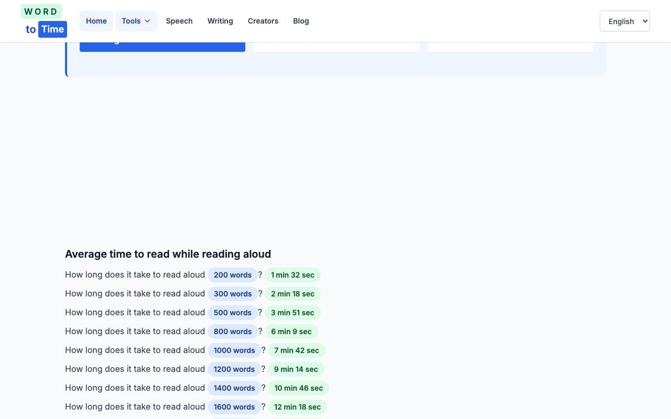
Task: Click the 1200 words badge
Action: [234, 369]
